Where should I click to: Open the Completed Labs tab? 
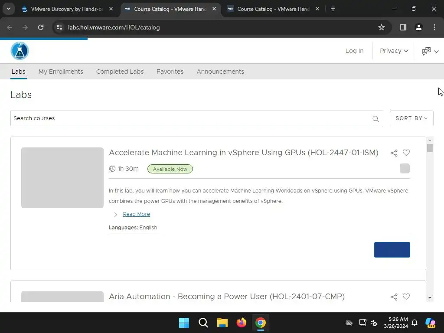[x=120, y=72]
